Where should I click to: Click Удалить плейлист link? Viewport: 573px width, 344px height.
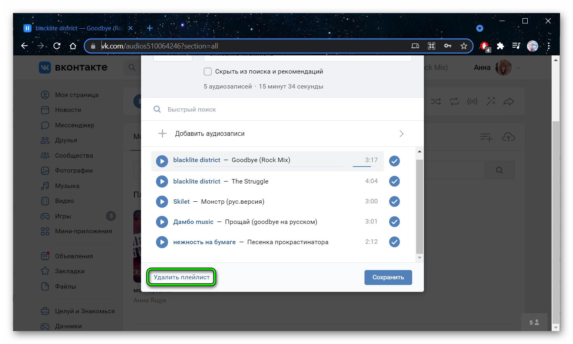(x=182, y=277)
